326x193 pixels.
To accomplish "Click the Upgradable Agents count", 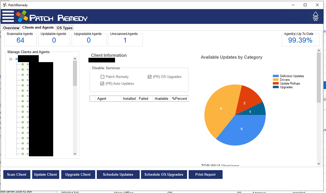I will click(89, 40).
